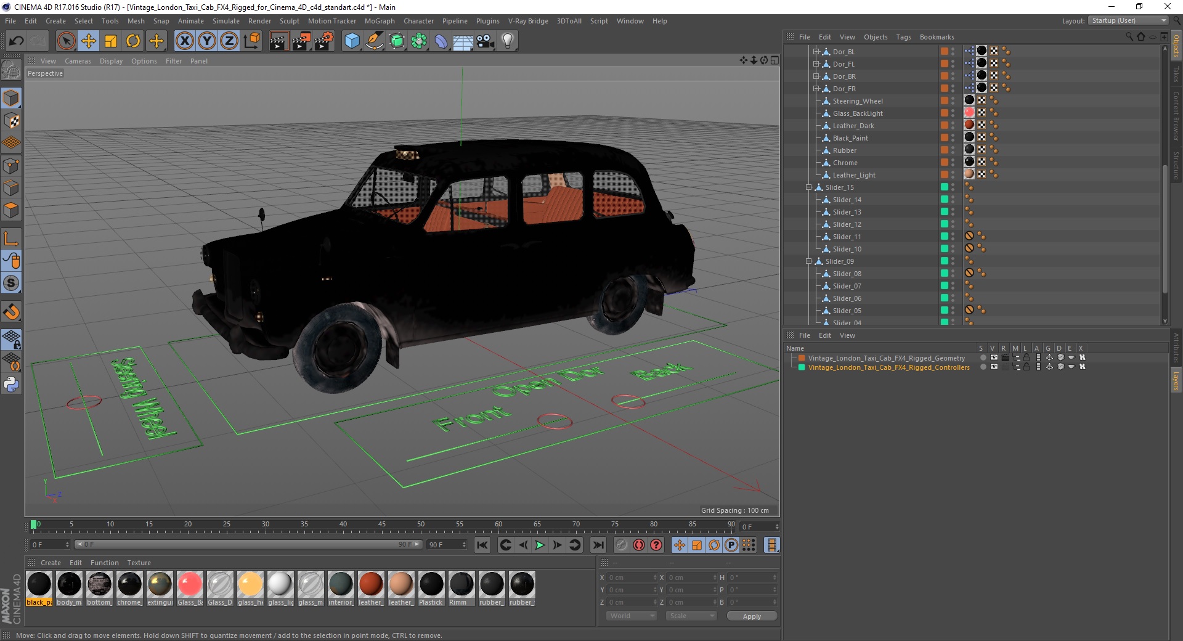Expand the Dor_BR object tree
Image resolution: width=1183 pixels, height=641 pixels.
click(816, 76)
